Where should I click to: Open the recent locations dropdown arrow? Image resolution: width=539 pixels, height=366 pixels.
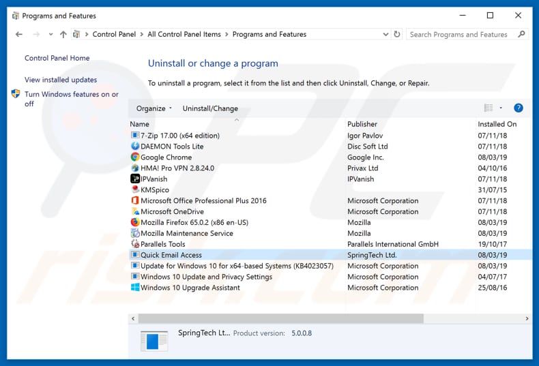pos(51,34)
